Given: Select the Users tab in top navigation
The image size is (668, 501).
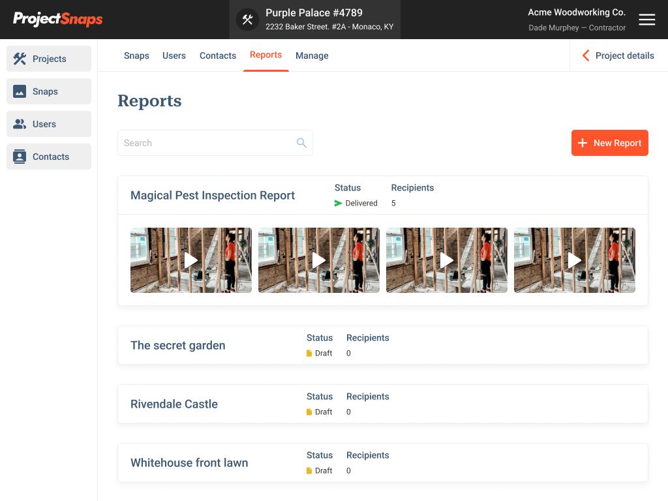Looking at the screenshot, I should [x=174, y=55].
